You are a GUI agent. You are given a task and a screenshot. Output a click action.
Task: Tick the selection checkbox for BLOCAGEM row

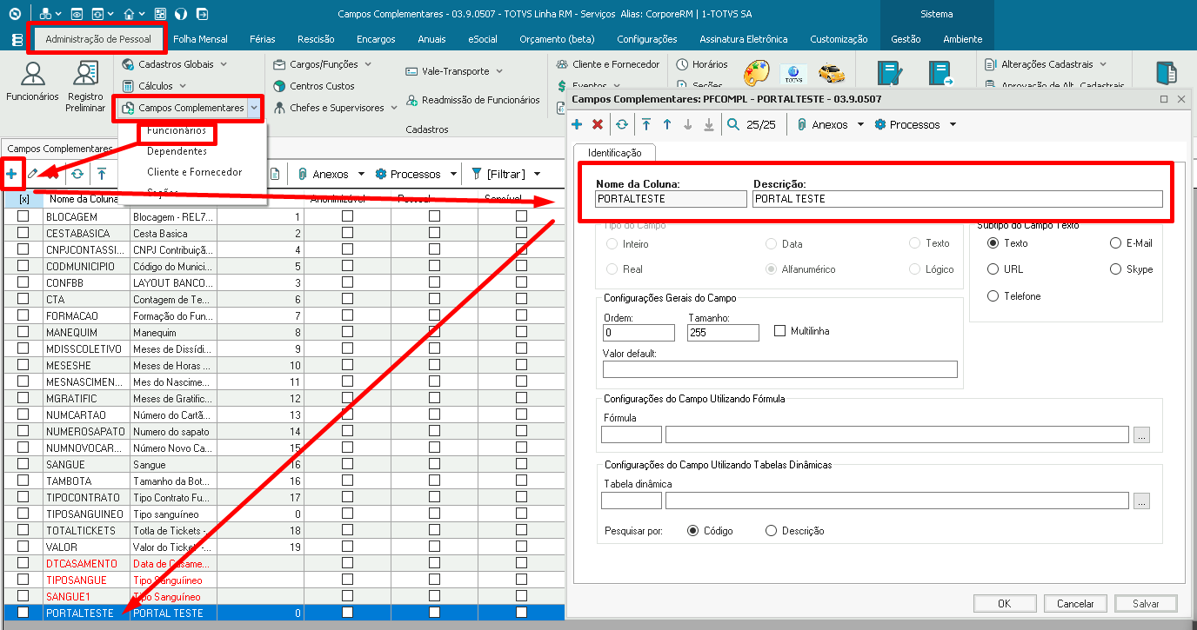pyautogui.click(x=23, y=216)
